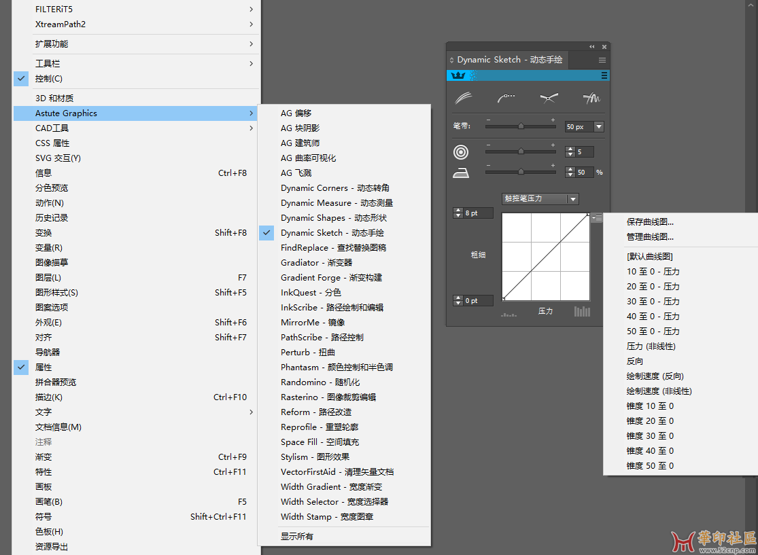Click the iron smoothness icon
The image size is (758, 555).
461,173
